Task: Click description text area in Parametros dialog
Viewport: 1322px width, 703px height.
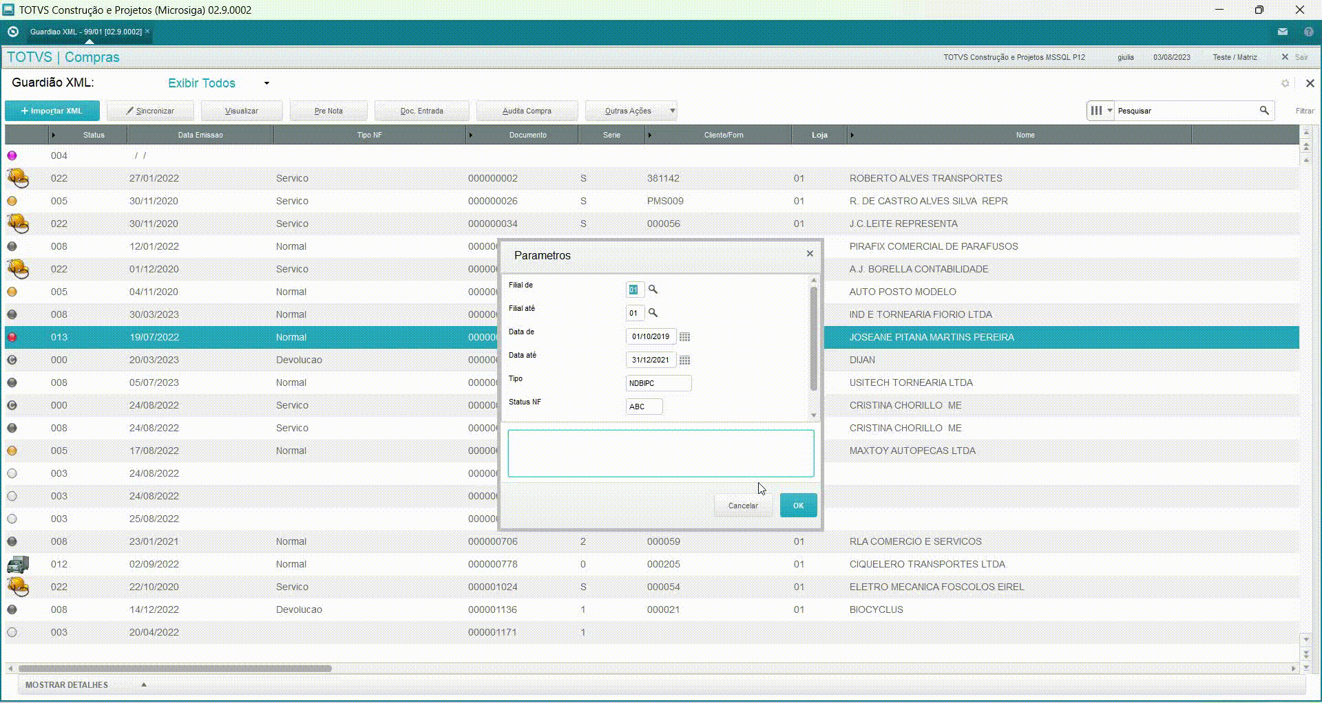Action: pyautogui.click(x=661, y=453)
